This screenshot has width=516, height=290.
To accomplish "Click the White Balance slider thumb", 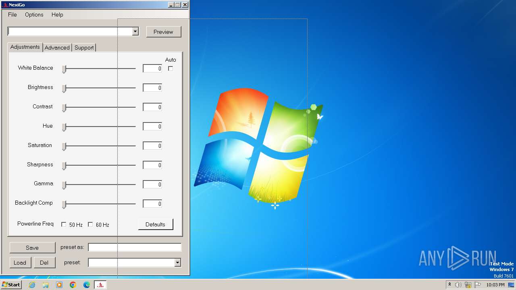I will tap(64, 69).
